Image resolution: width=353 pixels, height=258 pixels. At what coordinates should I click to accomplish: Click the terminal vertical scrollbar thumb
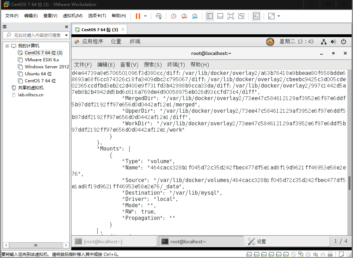[x=349, y=183]
